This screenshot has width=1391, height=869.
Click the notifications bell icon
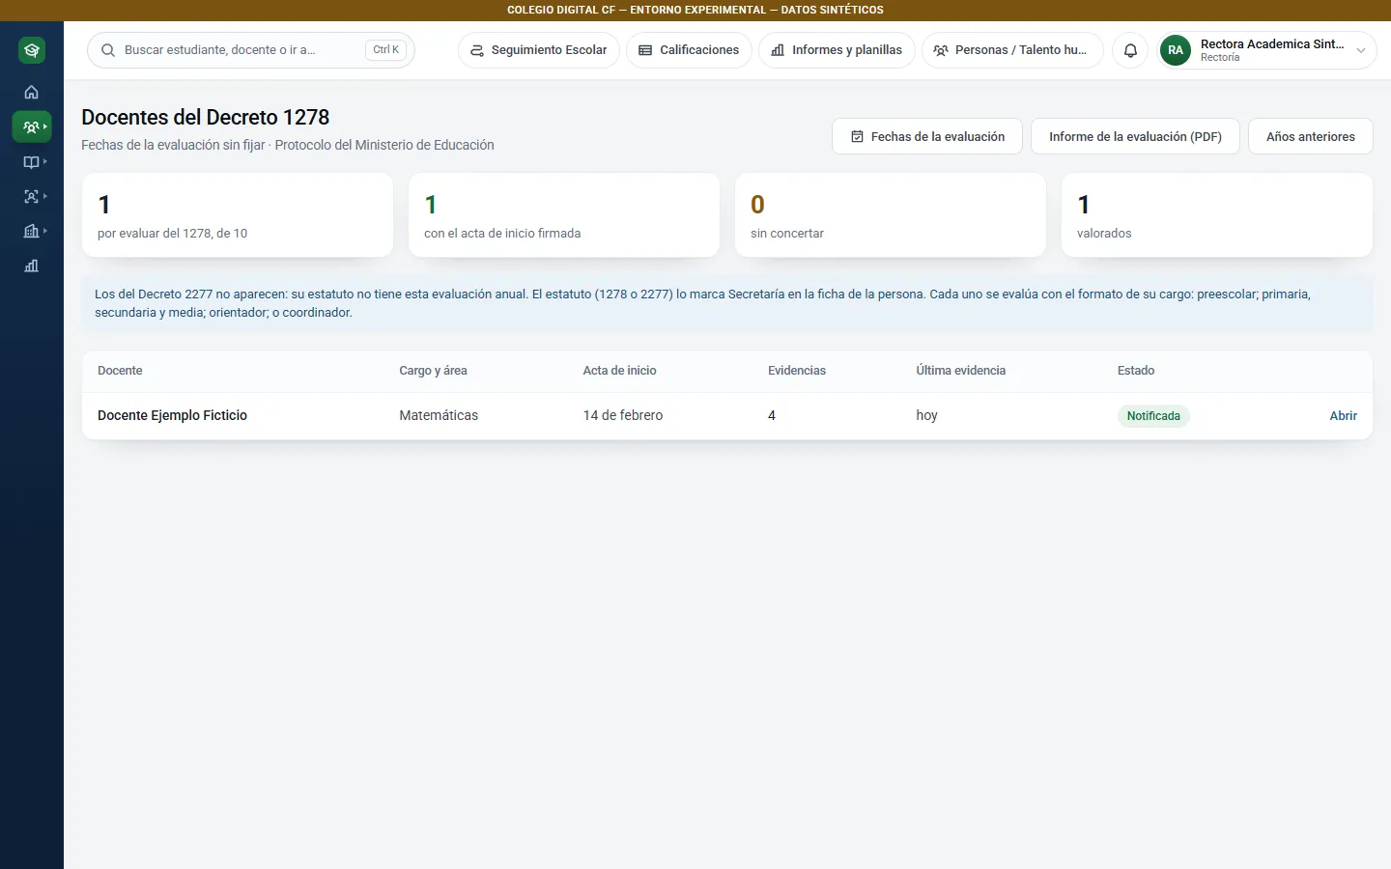tap(1130, 50)
